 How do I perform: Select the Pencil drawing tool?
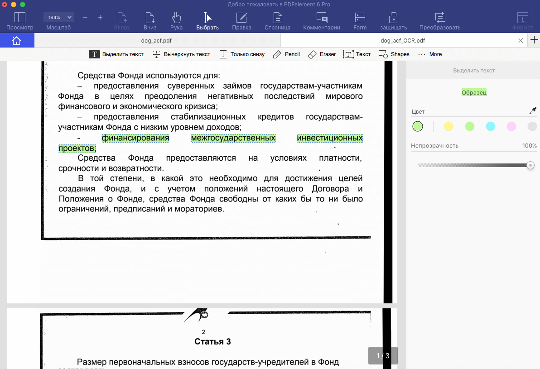pos(286,54)
